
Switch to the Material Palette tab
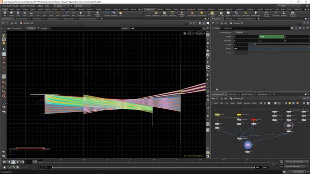pyautogui.click(x=247, y=94)
